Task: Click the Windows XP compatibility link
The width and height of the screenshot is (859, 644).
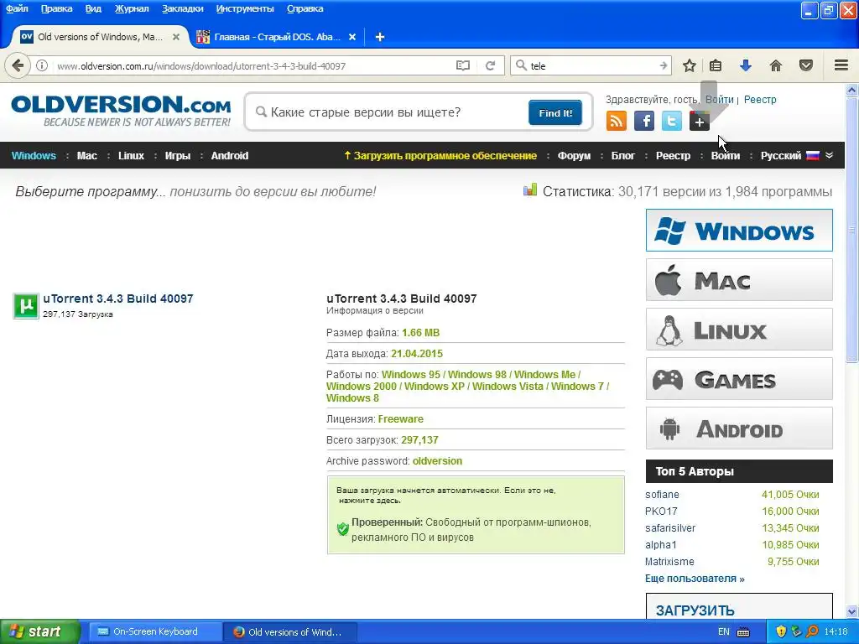Action: tap(435, 386)
